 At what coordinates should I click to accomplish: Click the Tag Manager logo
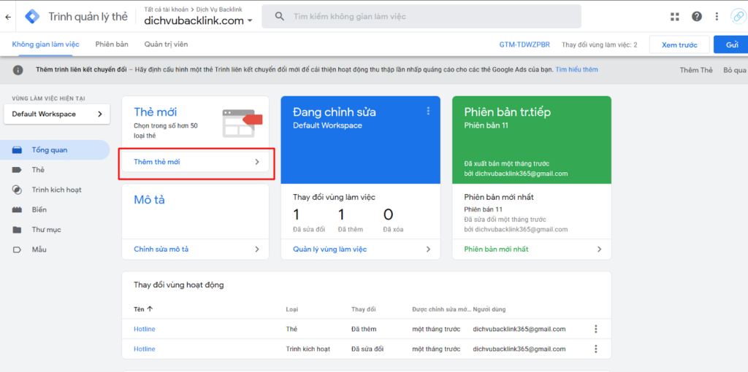click(32, 17)
